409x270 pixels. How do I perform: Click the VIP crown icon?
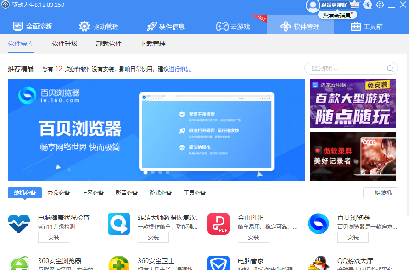coord(354,4)
